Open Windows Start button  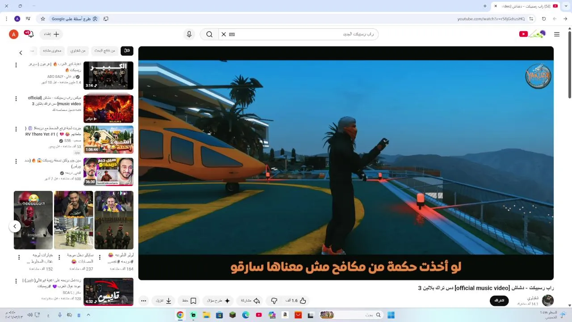391,315
